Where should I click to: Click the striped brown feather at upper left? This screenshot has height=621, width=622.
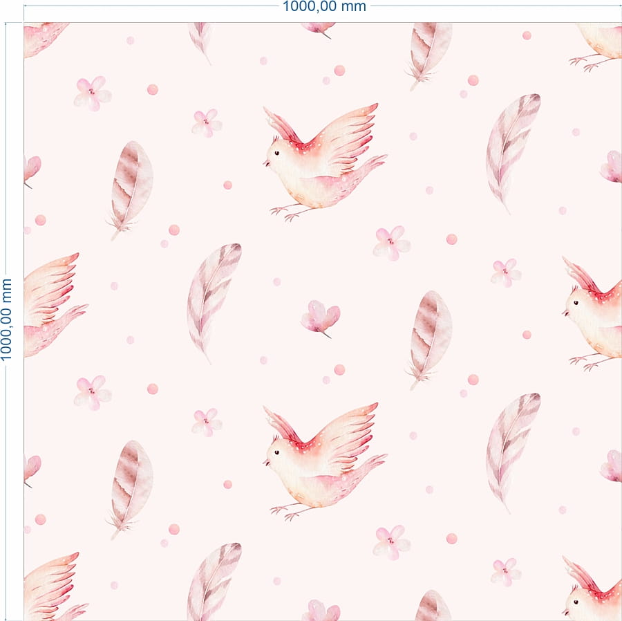(130, 190)
